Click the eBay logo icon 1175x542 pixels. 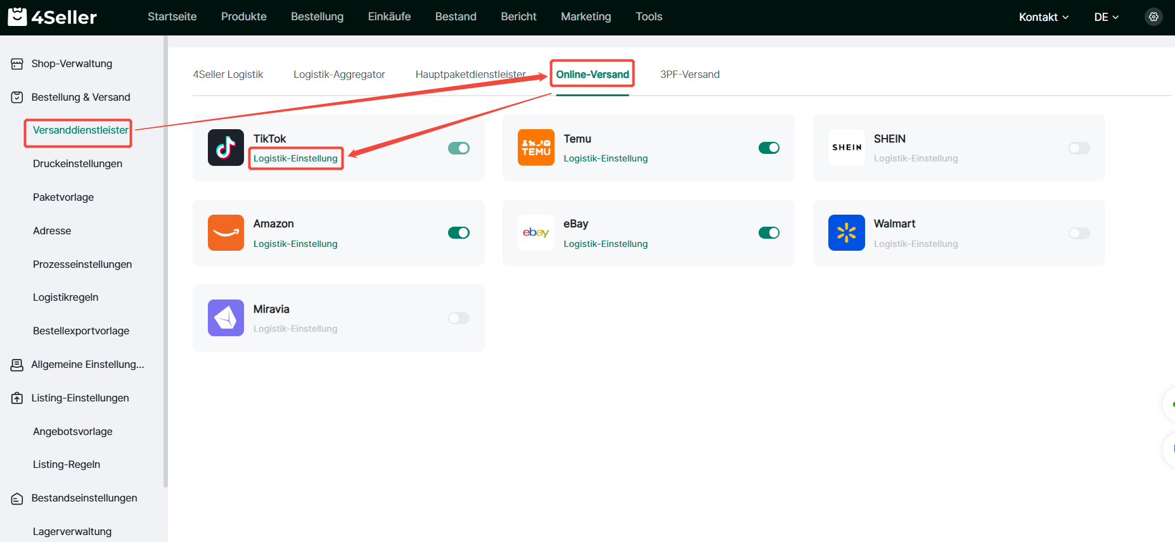[536, 232]
